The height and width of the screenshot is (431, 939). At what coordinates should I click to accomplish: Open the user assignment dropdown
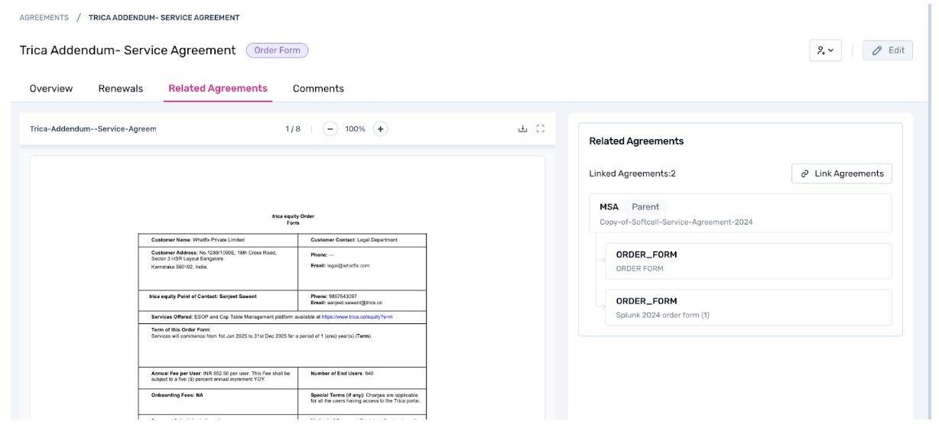point(825,50)
